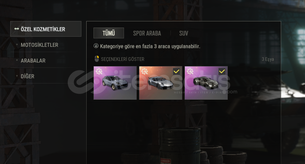Click customization gear icon on SUV card

99,71
